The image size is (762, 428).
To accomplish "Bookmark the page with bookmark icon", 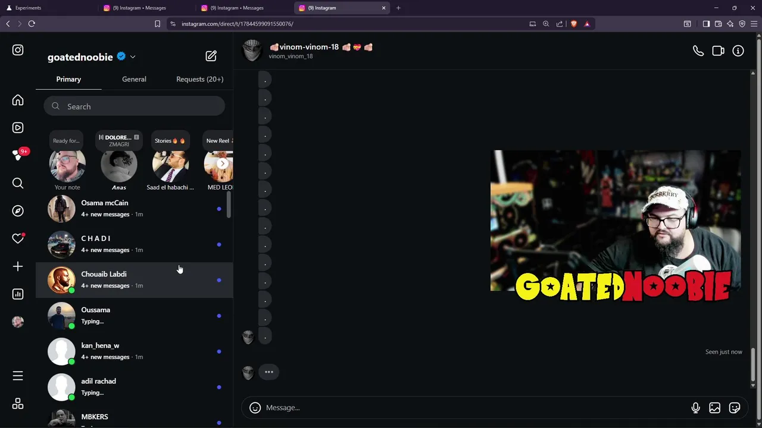I will pyautogui.click(x=157, y=24).
